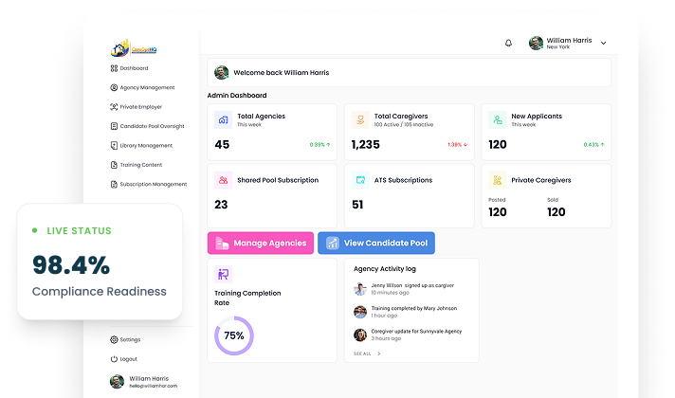Click the 0.43% applicants growth indicator
Viewport: 675px width, 398px height.
coord(594,145)
